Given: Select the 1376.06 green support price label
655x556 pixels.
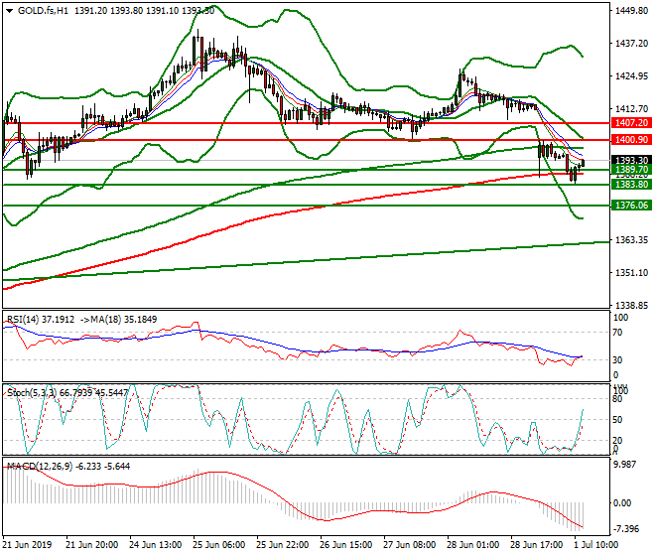Looking at the screenshot, I should [x=631, y=206].
